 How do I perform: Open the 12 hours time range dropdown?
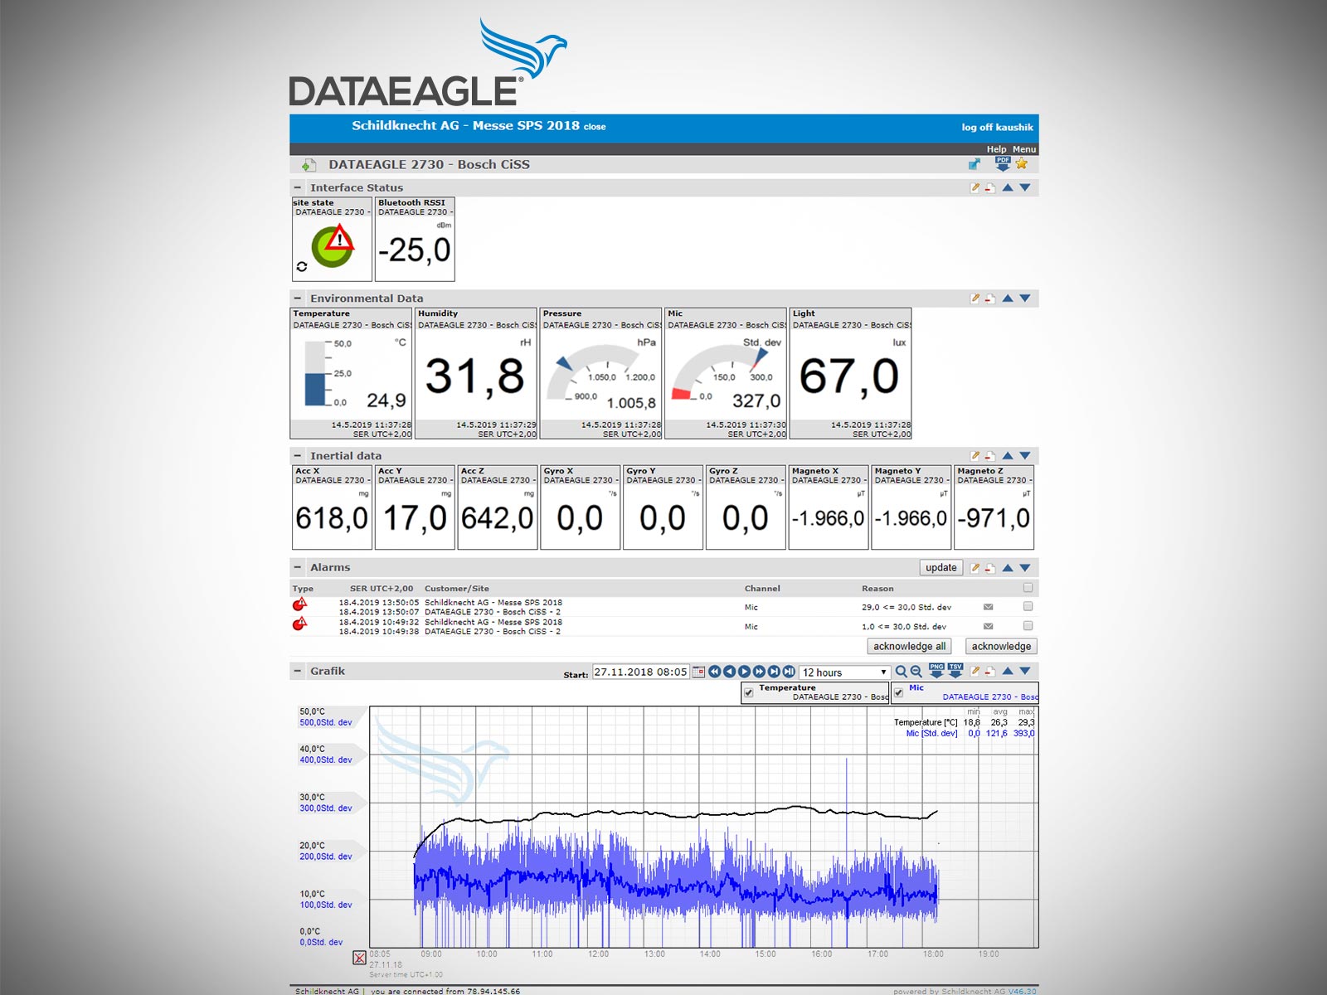(x=844, y=672)
